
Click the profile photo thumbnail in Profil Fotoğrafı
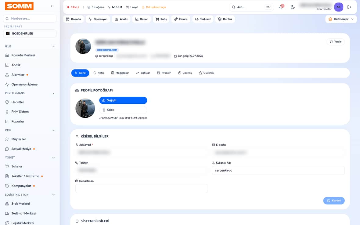pos(85,108)
